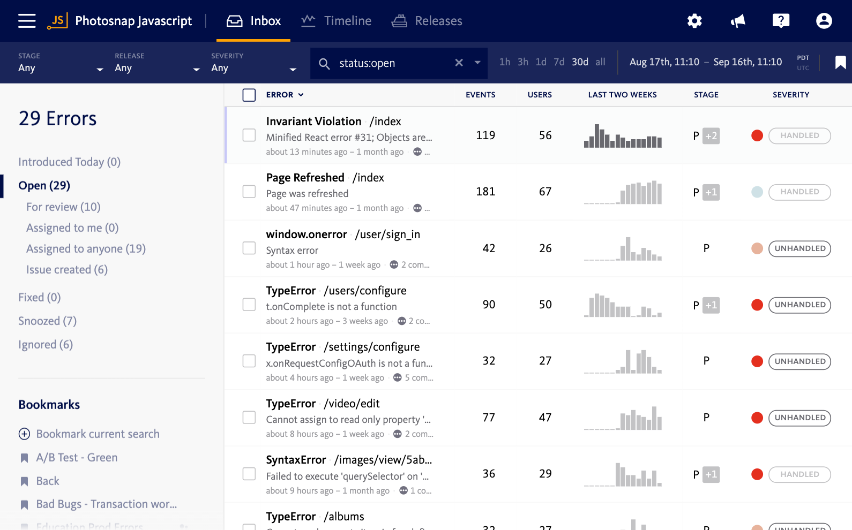Check the TypeError /users/configure checkbox

click(249, 305)
